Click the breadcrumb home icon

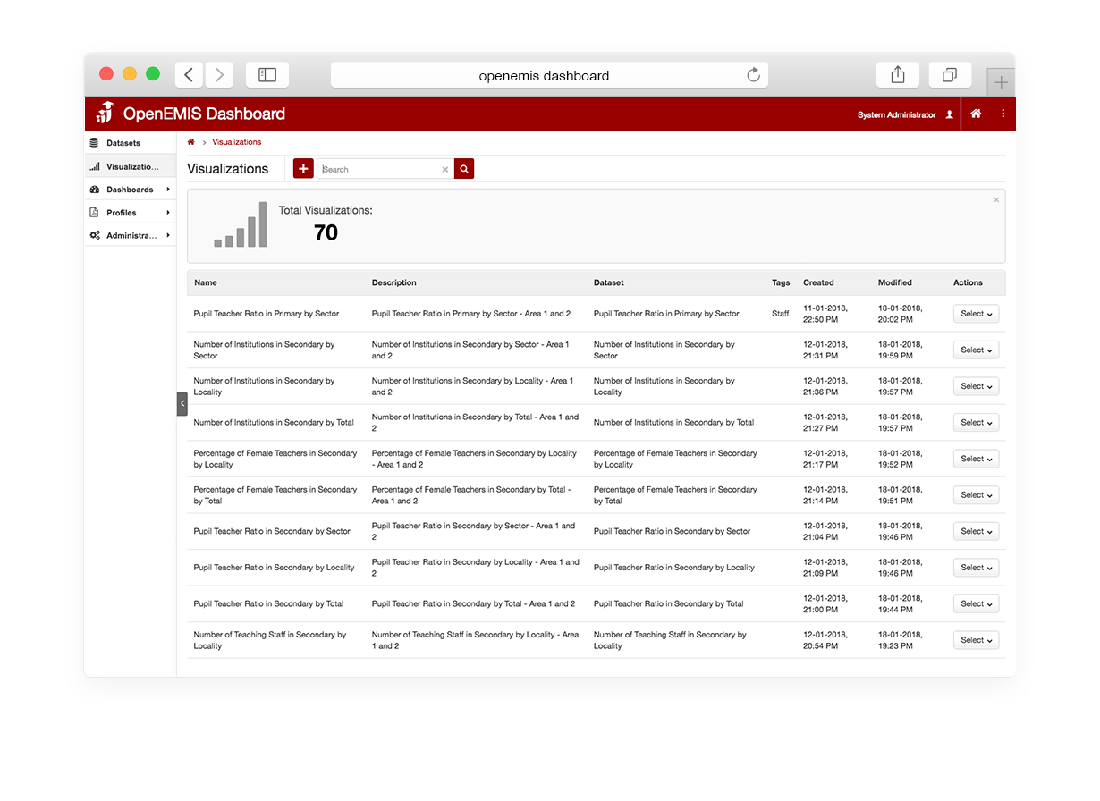191,142
